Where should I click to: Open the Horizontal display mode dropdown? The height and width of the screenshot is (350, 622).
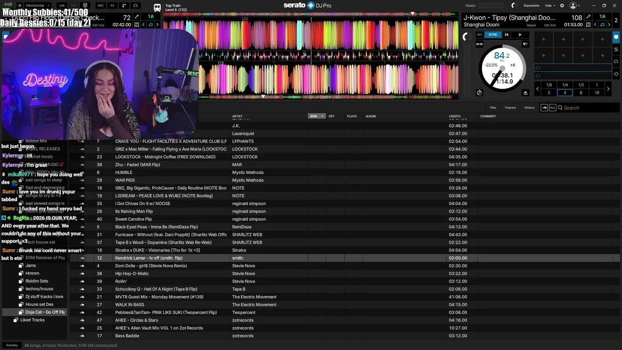[37, 5]
